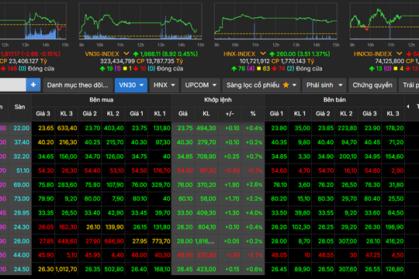
Task: Click matched price 54.50 in the red row
Action: coord(185,170)
